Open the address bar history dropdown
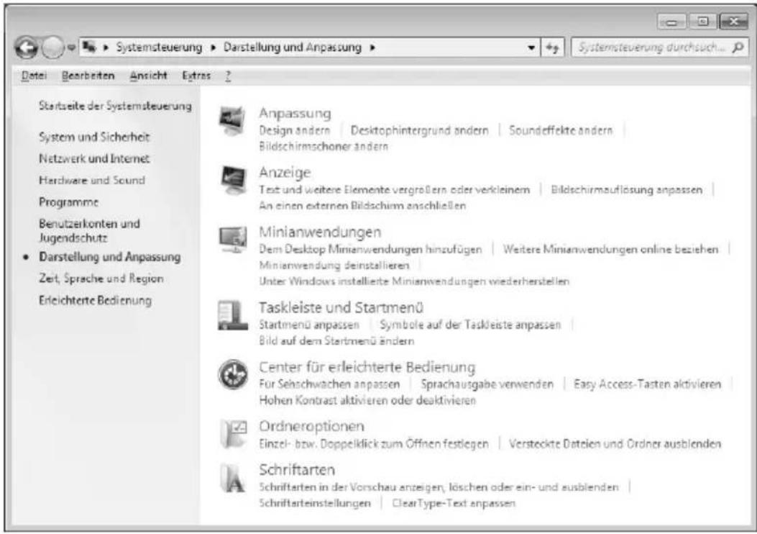757x534 pixels. tap(531, 47)
